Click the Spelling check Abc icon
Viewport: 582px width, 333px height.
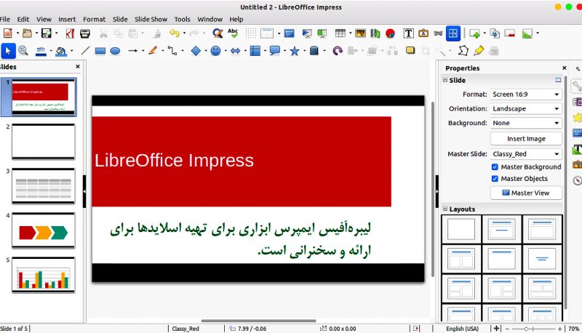tap(233, 33)
